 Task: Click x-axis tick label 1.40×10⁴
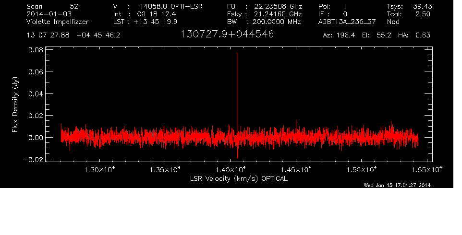pyautogui.click(x=231, y=169)
